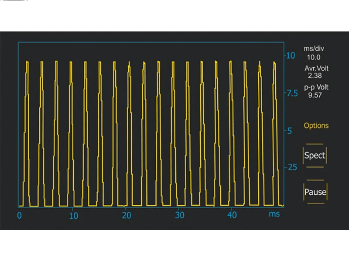Viewport: 349px width, 262px height.
Task: Click the ms/div label
Action: coord(314,48)
